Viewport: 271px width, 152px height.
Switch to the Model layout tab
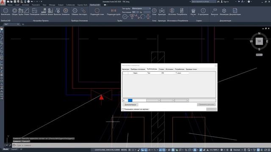[x=6, y=149]
